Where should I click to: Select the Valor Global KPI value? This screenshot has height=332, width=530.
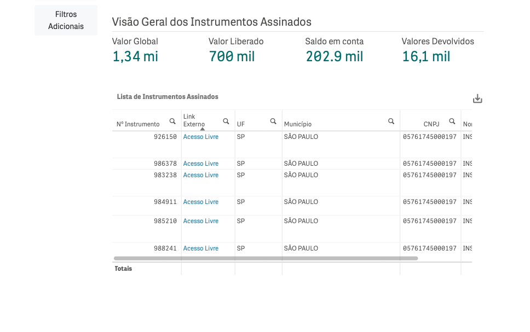(x=135, y=56)
